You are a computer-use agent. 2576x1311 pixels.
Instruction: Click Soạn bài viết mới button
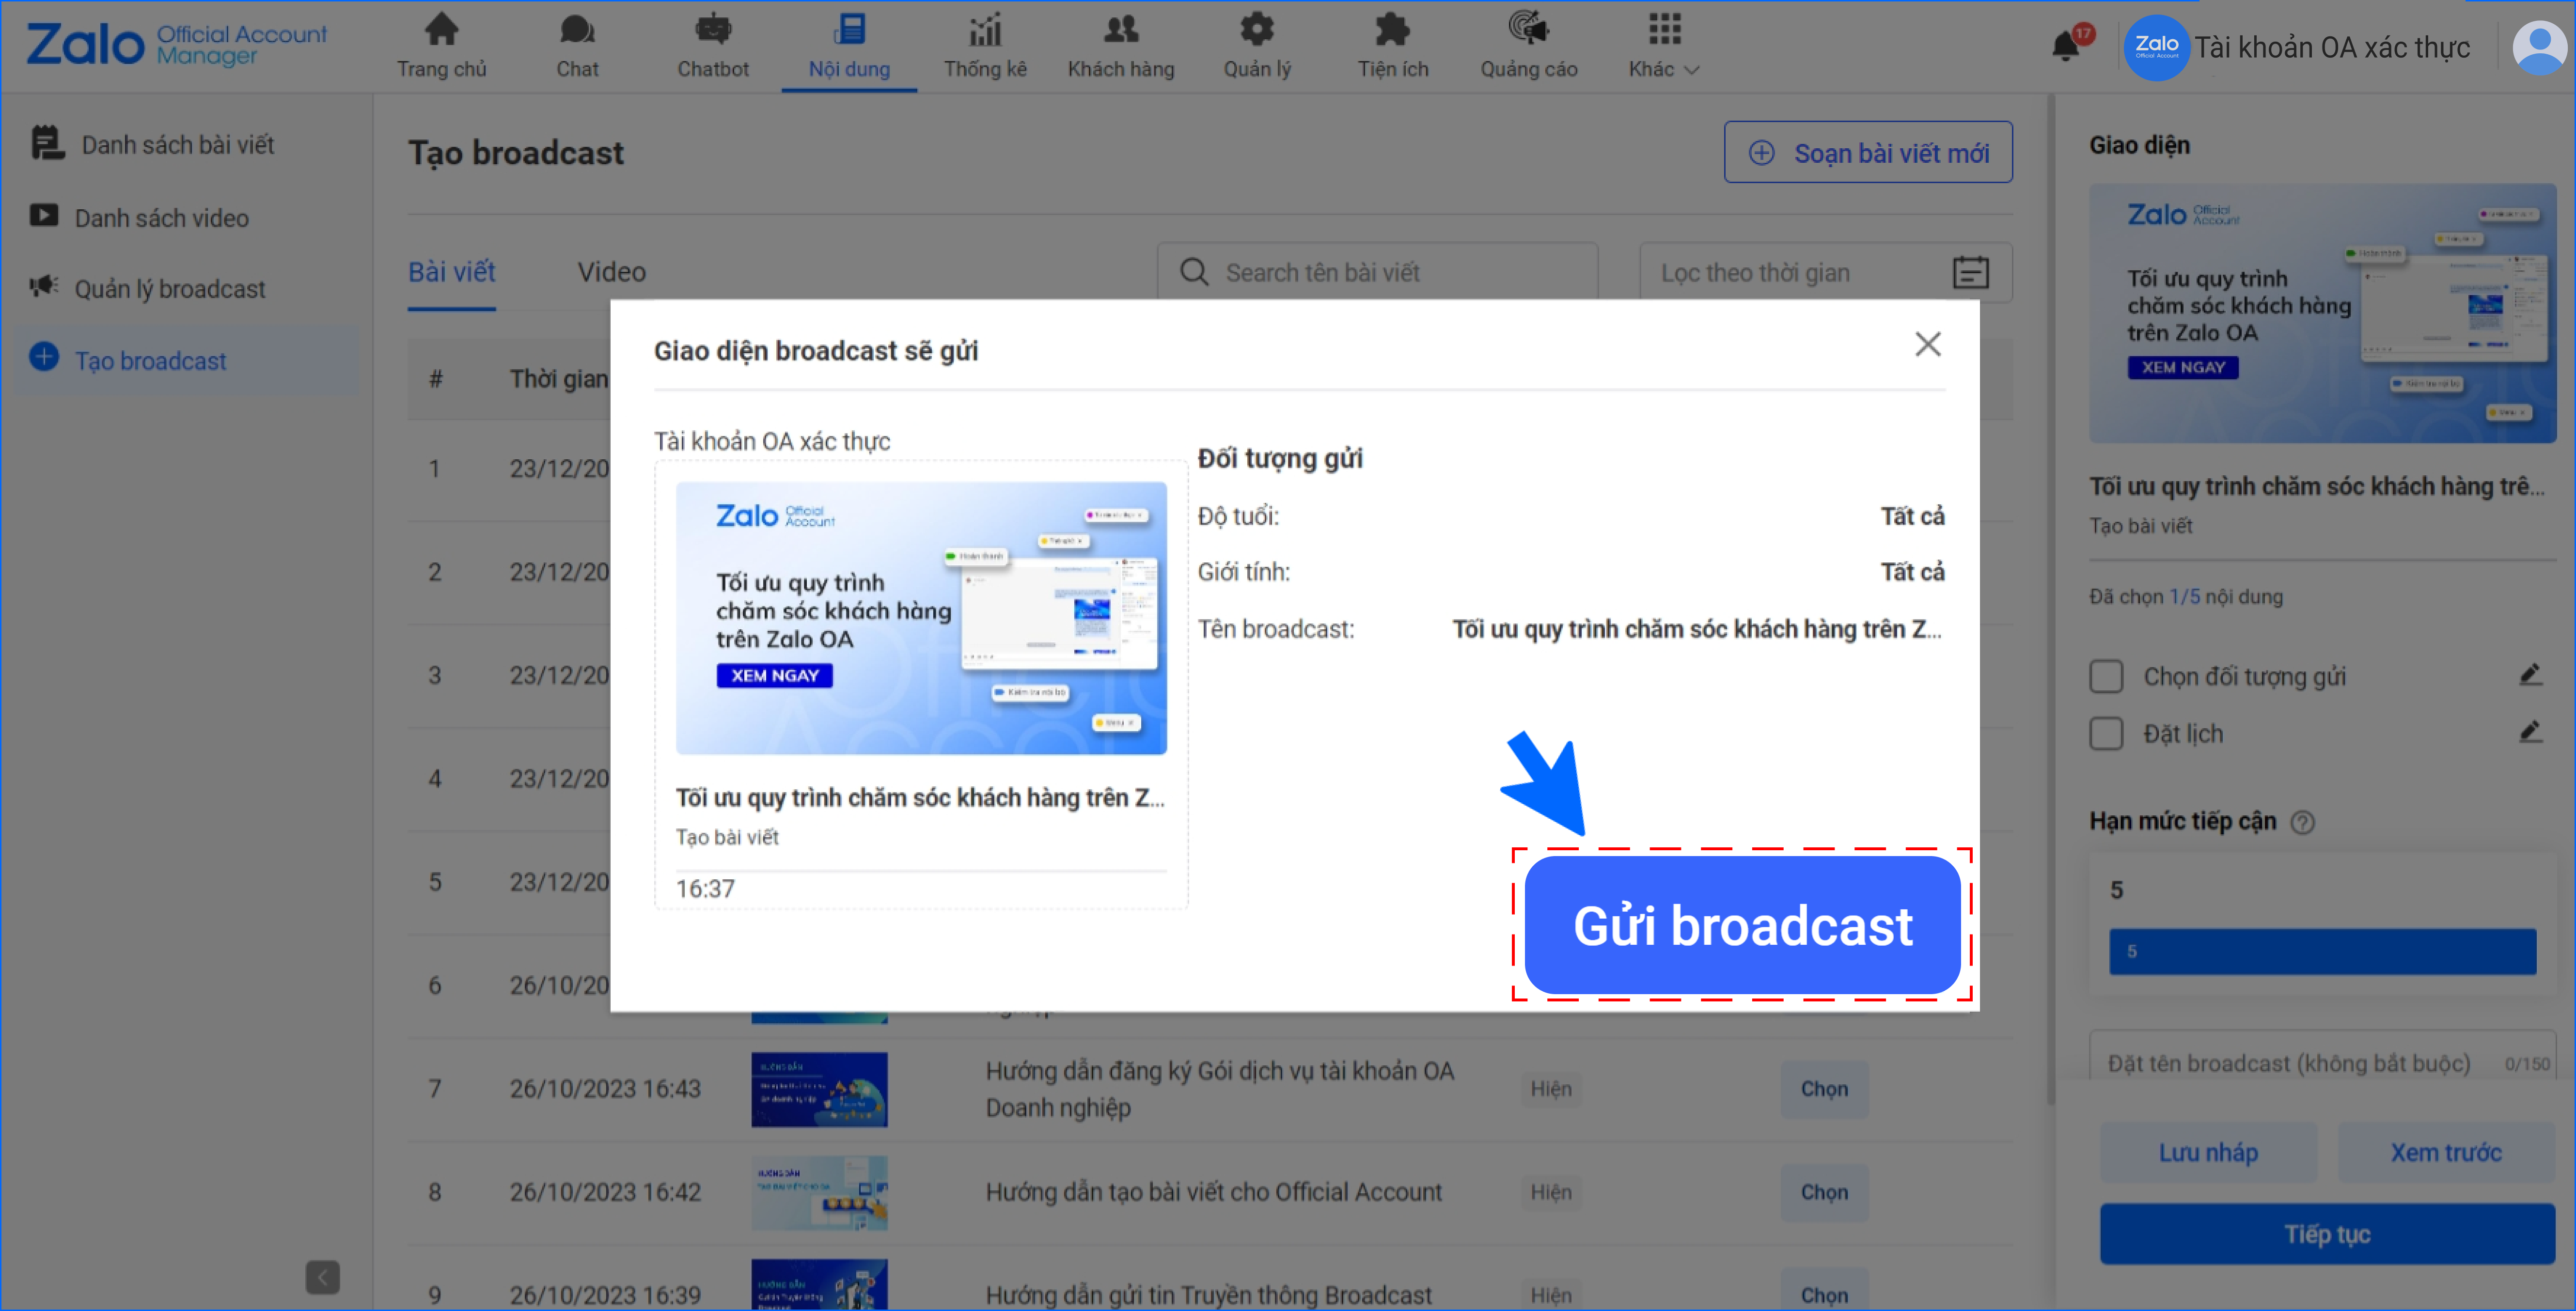[x=1867, y=153]
